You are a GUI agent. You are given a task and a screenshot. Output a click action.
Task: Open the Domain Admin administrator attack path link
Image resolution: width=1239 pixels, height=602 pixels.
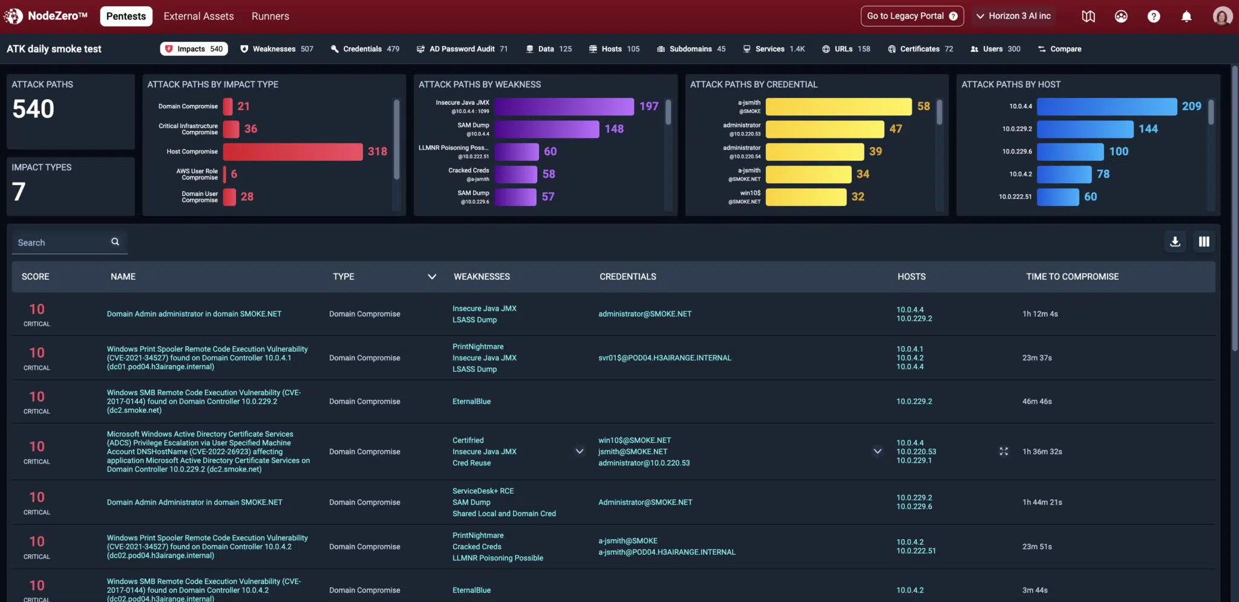[194, 314]
